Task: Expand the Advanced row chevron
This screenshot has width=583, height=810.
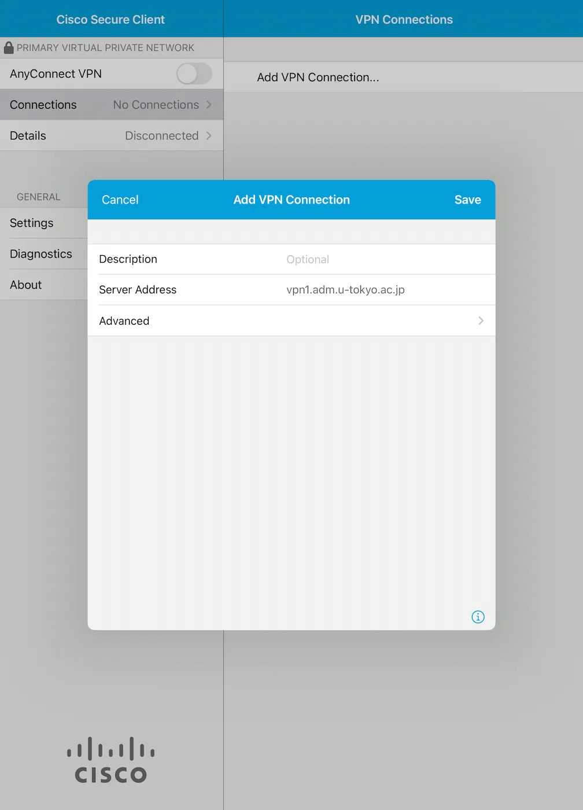Action: 481,321
